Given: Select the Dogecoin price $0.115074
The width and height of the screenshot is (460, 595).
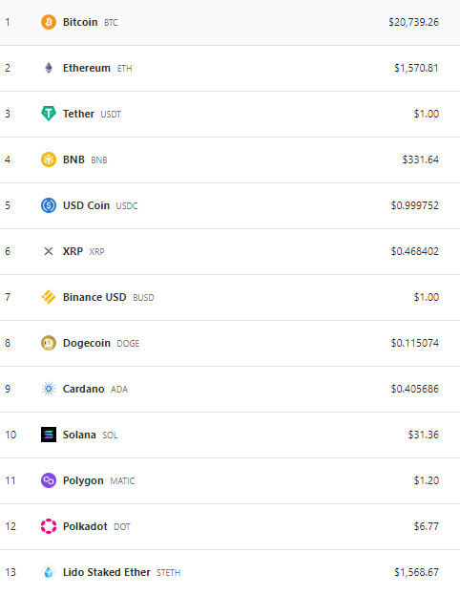Looking at the screenshot, I should [415, 343].
